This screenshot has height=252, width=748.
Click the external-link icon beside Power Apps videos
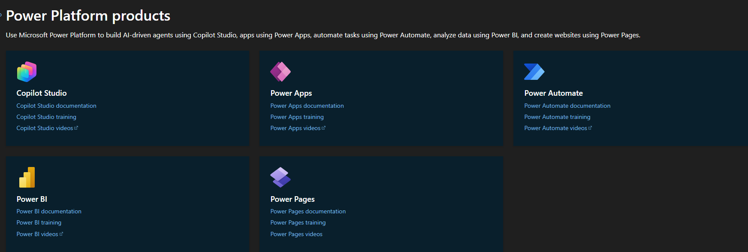pos(323,128)
